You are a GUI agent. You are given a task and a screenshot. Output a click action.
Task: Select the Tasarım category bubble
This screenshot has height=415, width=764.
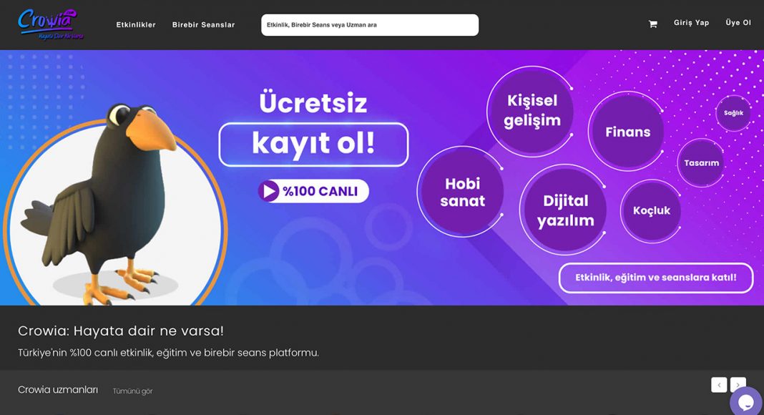701,162
